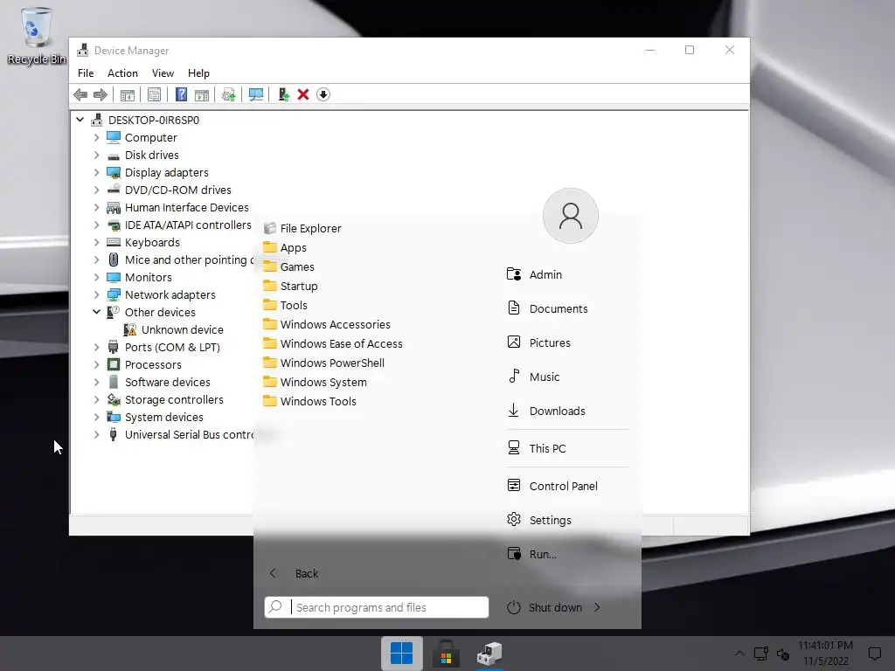Expand the Keyboards category

point(96,243)
